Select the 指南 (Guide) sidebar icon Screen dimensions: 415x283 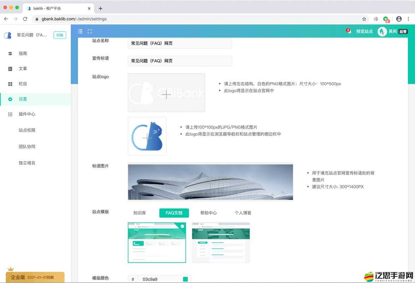10,53
